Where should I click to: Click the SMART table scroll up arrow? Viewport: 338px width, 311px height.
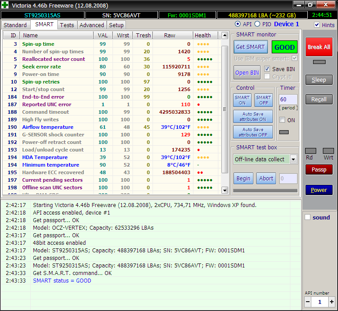[x=225, y=36]
